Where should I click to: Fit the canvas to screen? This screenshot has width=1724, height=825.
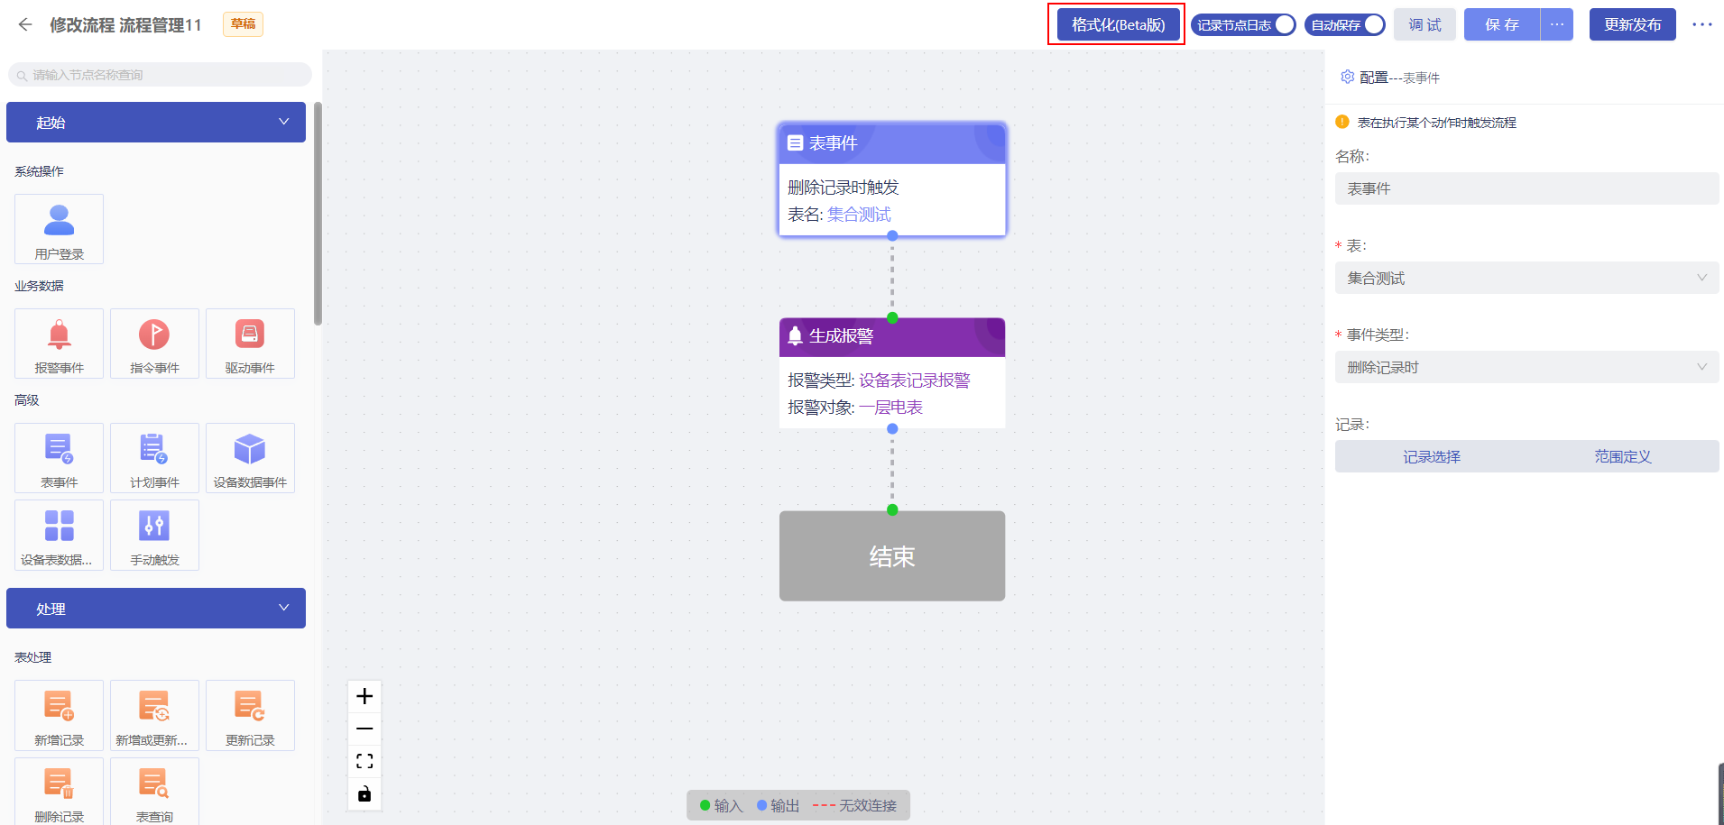coord(364,761)
